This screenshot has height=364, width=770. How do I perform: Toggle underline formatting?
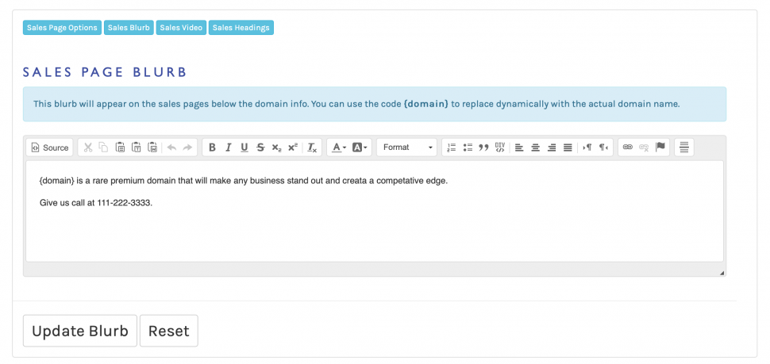[244, 148]
